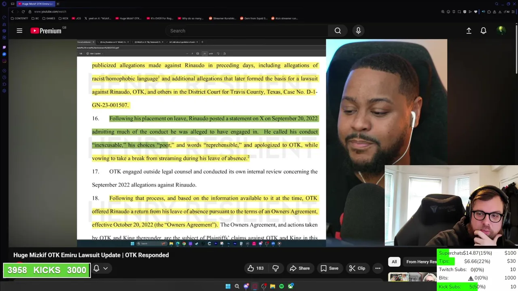Open the GAMES bookmarks folder
The image size is (518, 291).
[x=49, y=18]
